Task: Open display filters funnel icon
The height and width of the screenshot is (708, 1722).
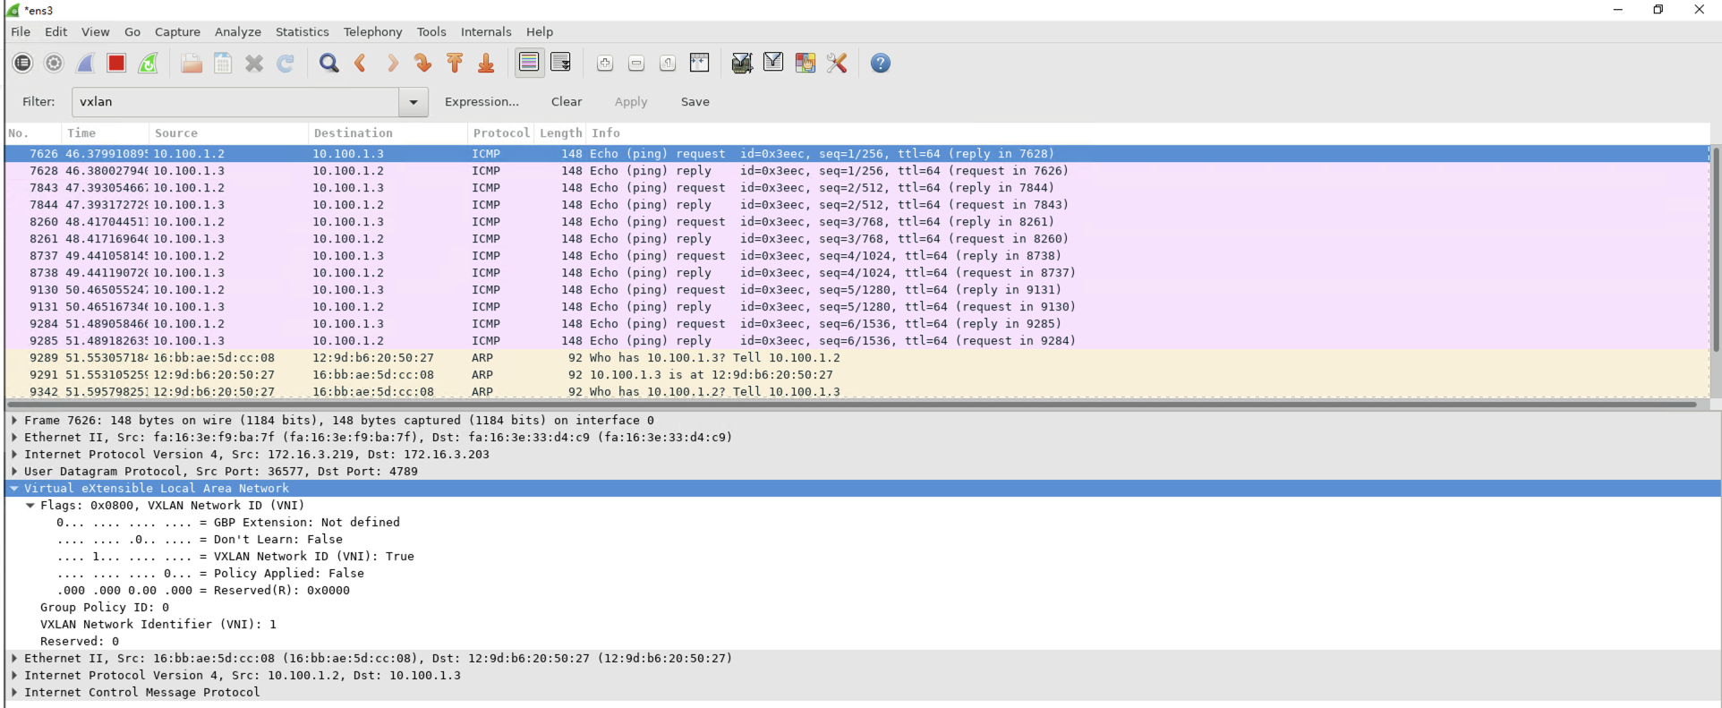Action: pos(773,63)
